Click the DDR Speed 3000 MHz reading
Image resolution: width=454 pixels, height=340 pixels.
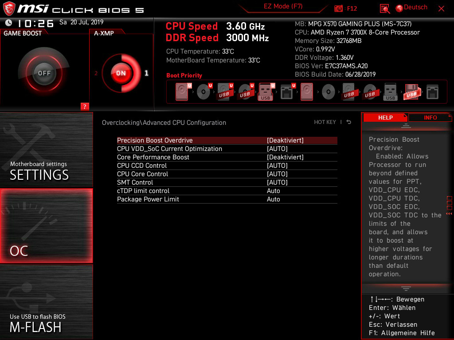pyautogui.click(x=217, y=38)
